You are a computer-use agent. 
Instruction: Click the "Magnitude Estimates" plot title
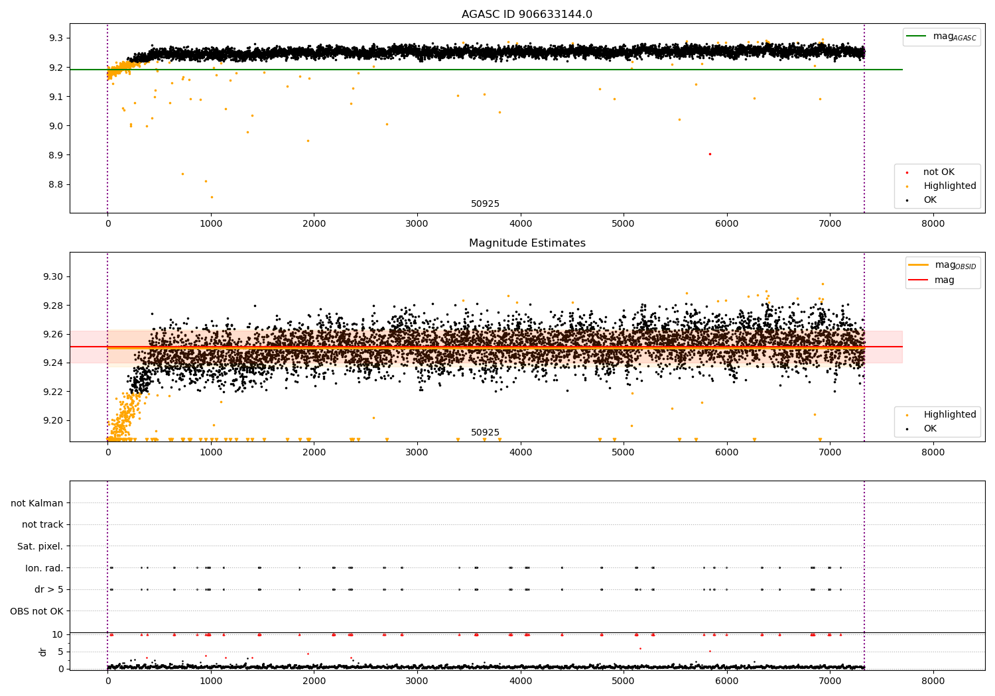[x=527, y=243]
